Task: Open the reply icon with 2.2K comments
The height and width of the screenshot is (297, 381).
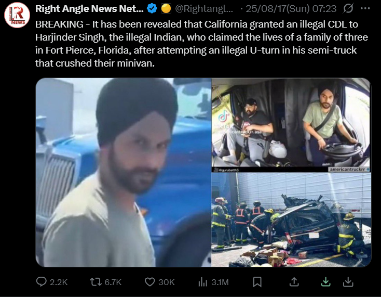Action: [42, 282]
